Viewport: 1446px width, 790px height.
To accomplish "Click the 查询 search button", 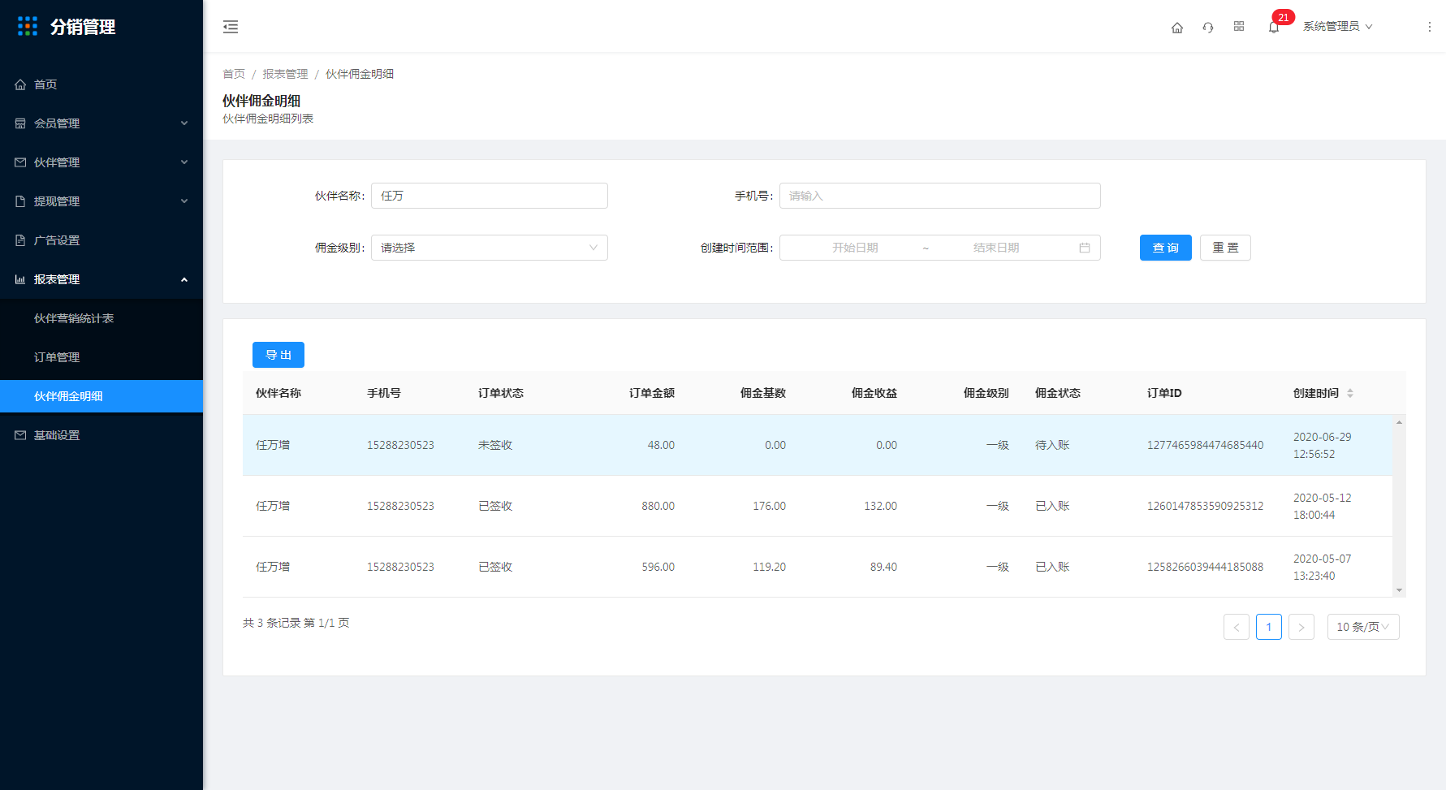I will (1166, 248).
